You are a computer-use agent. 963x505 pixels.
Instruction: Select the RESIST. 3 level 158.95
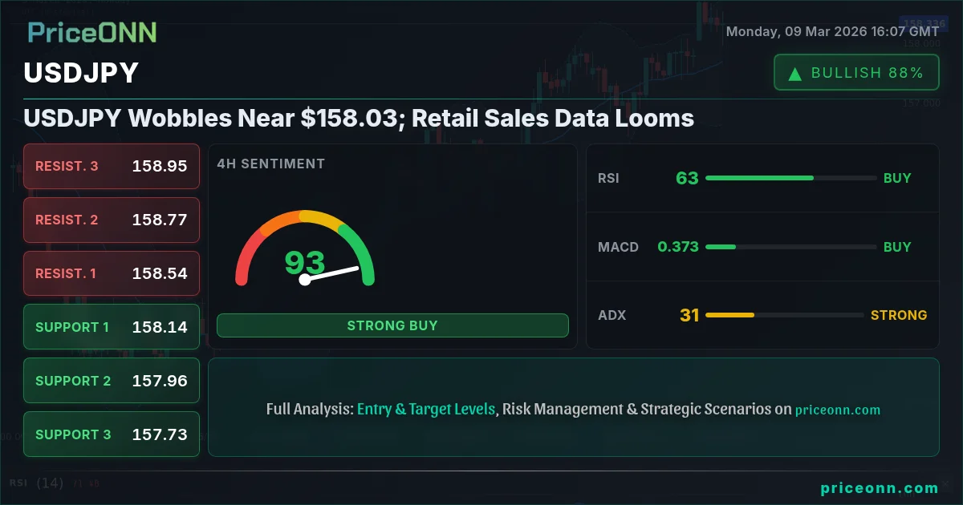112,166
